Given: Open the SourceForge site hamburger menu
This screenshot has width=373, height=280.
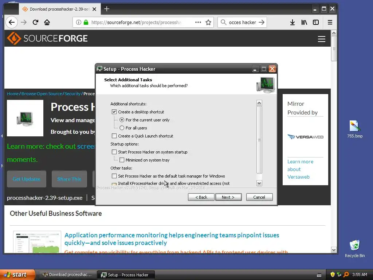Looking at the screenshot, I should pyautogui.click(x=322, y=39).
